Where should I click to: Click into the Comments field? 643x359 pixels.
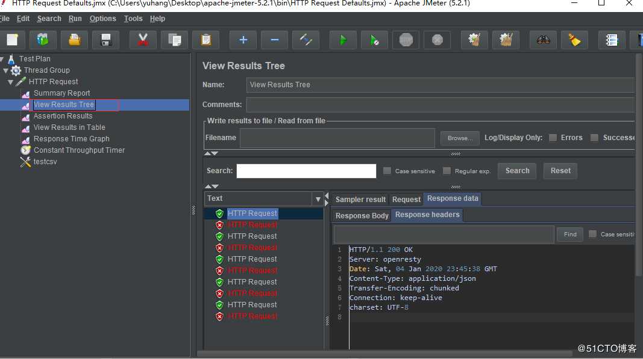441,105
